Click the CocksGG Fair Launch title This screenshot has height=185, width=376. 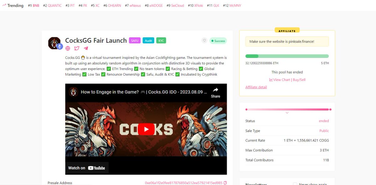click(x=96, y=40)
